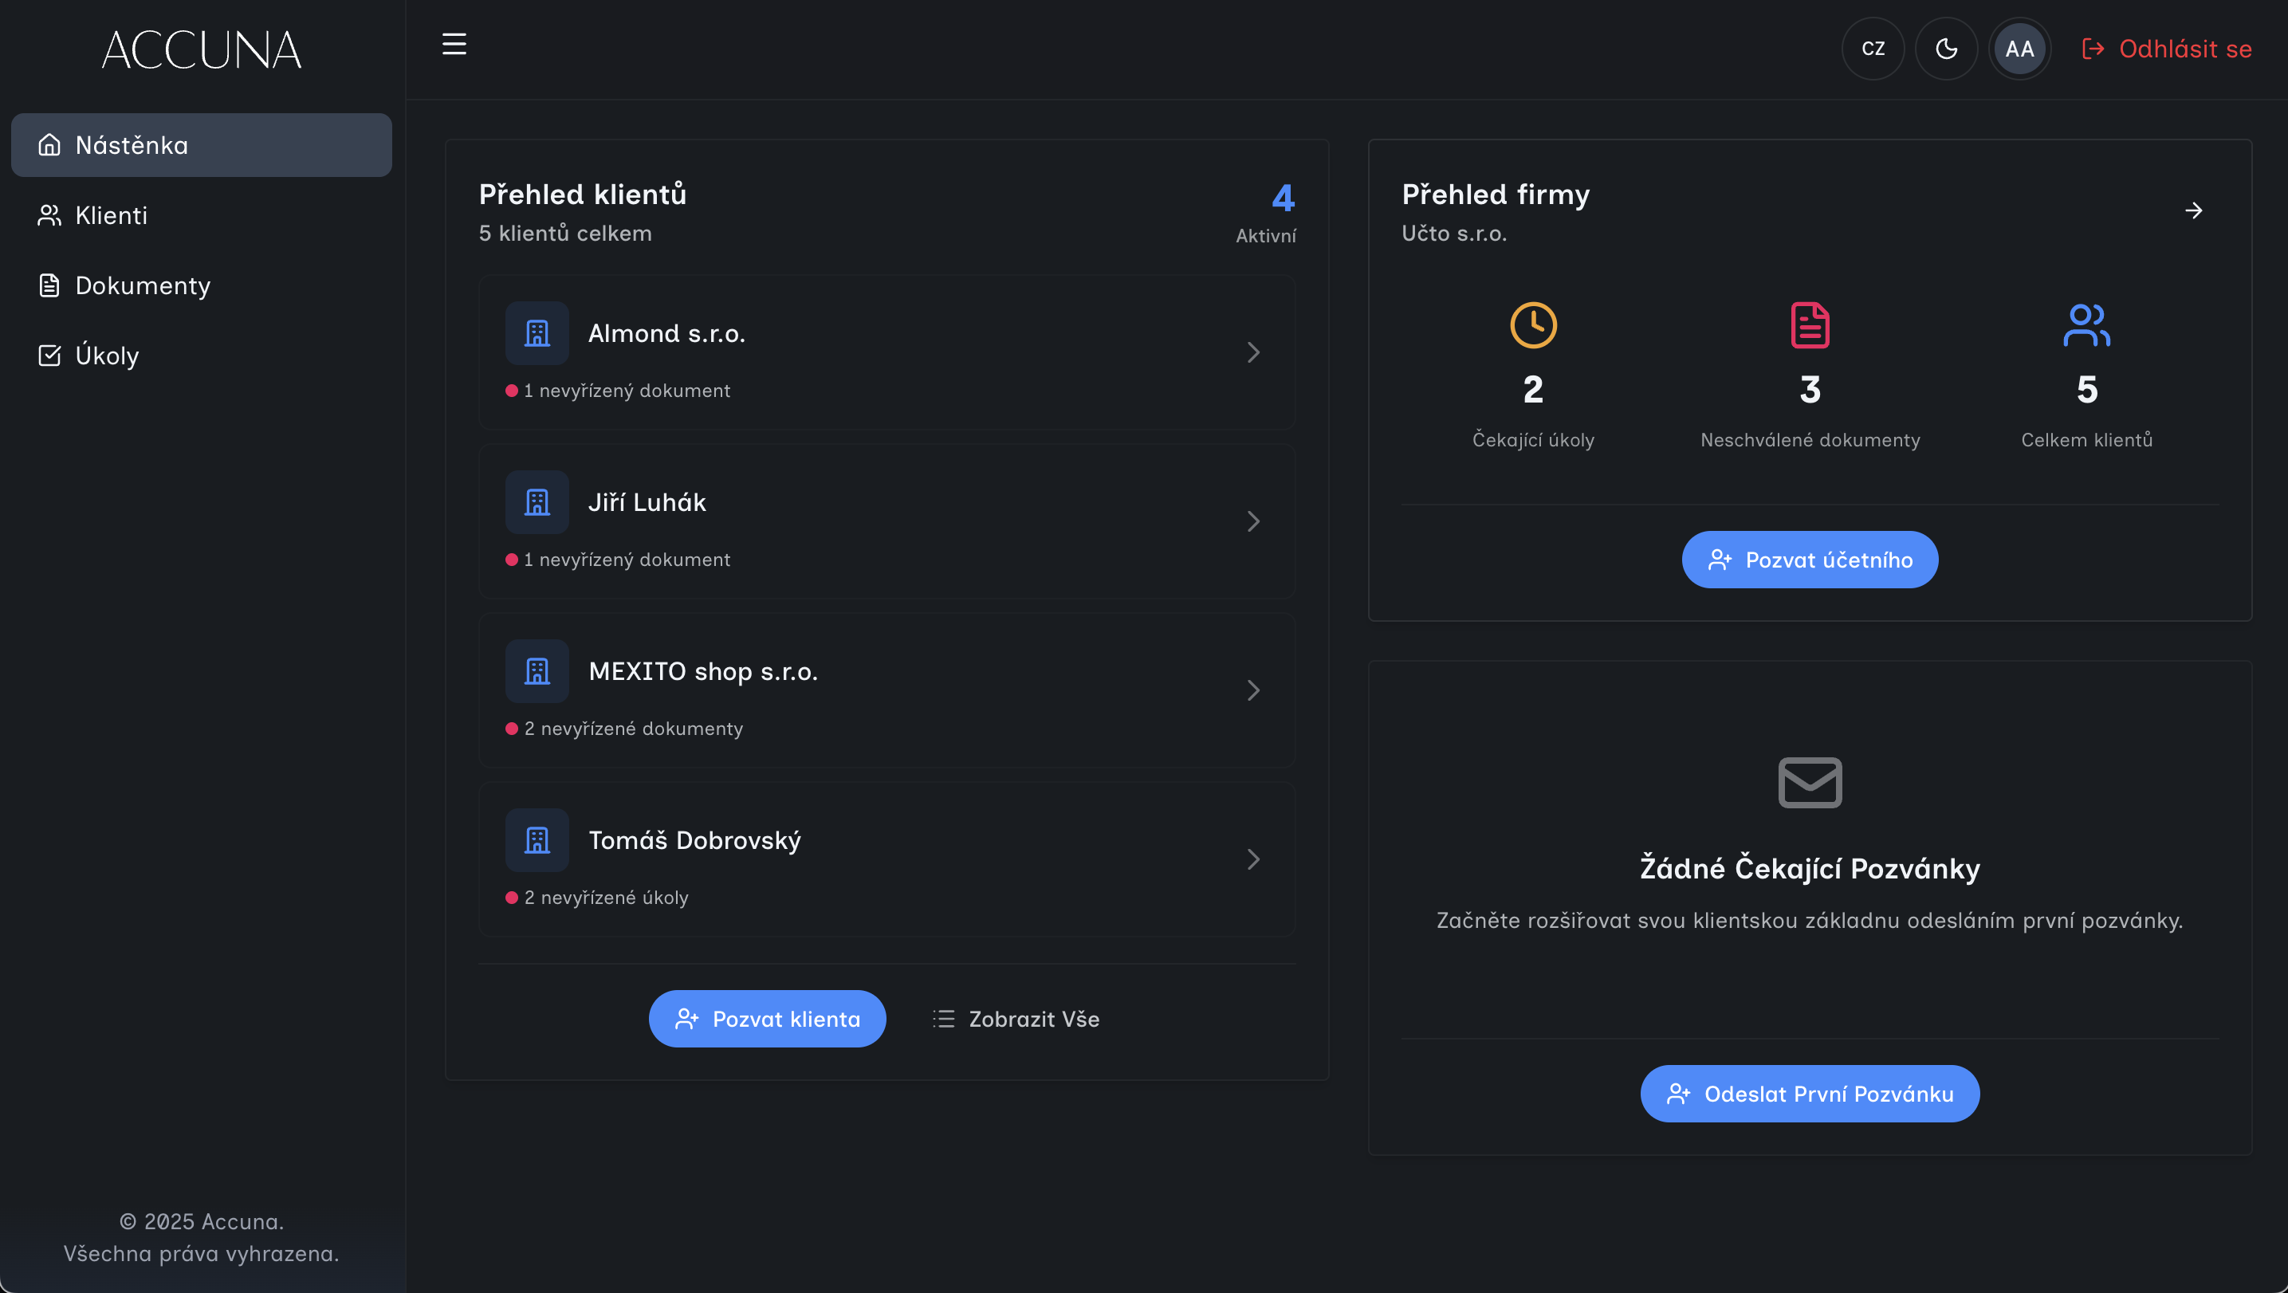This screenshot has height=1293, width=2288.
Task: Open Úkoly task list
Action: (107, 356)
